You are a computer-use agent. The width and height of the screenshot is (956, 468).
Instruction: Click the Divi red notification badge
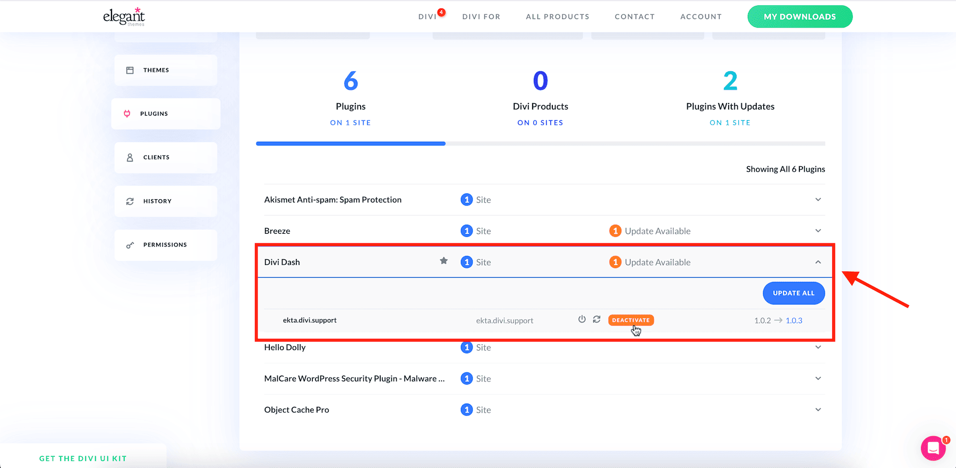441,12
